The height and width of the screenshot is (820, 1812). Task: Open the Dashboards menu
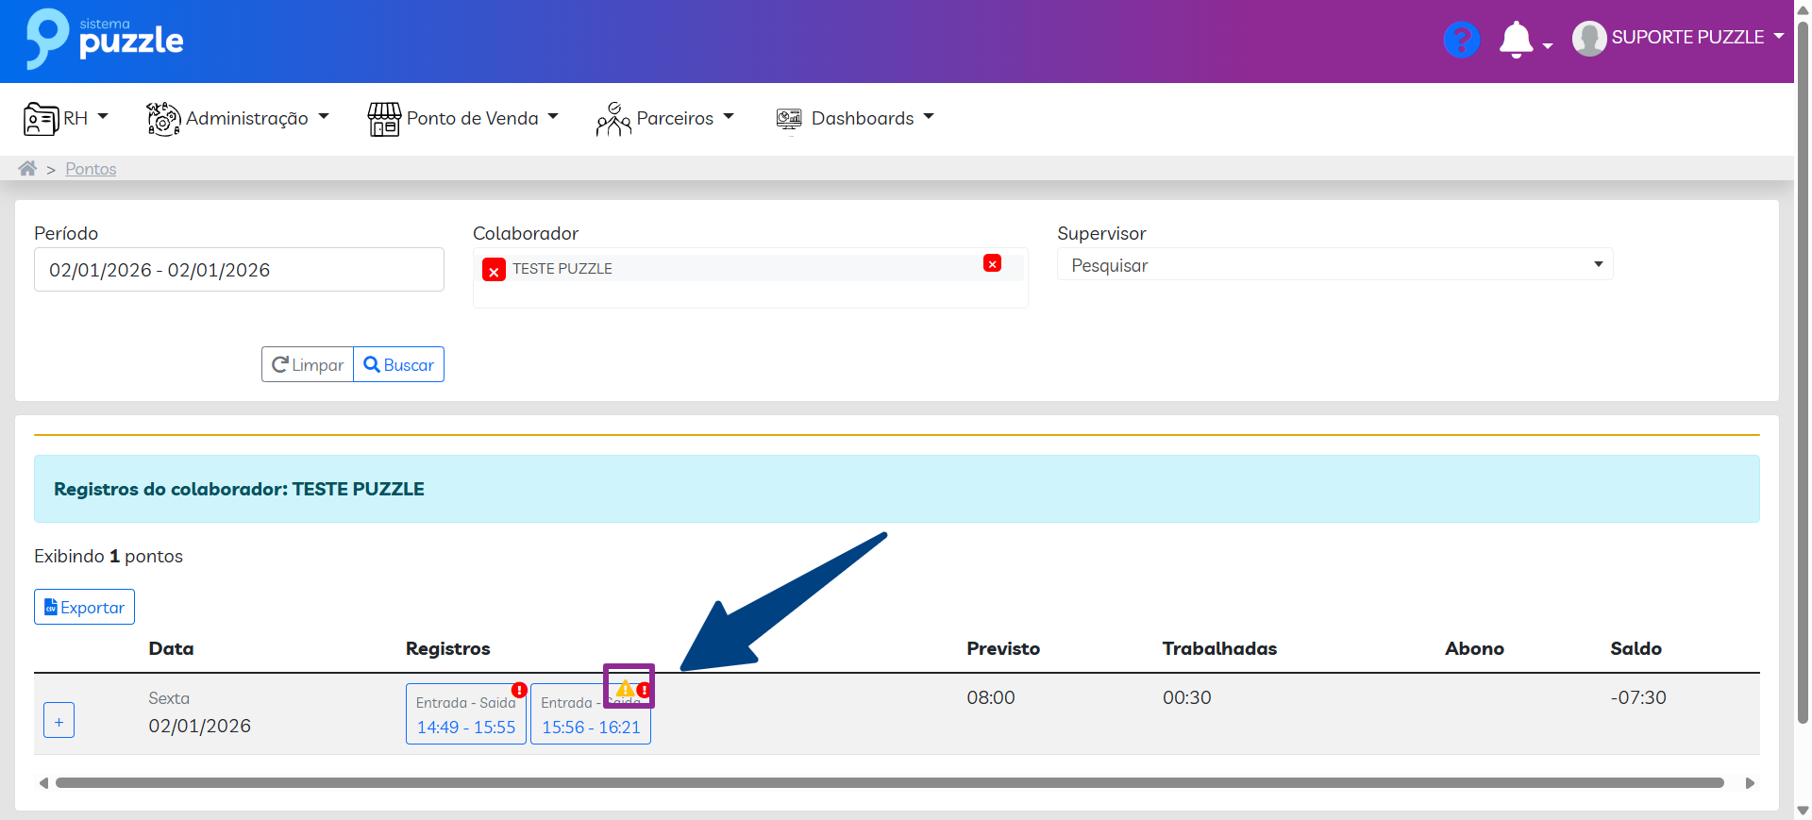coord(854,118)
